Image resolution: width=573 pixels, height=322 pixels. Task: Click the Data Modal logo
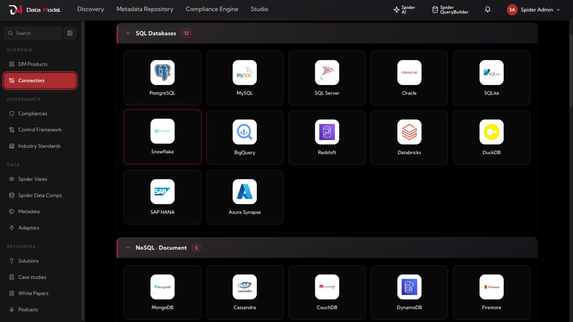click(x=34, y=9)
